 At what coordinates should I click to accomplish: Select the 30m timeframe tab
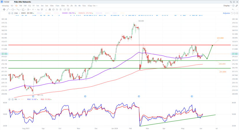point(63,6)
